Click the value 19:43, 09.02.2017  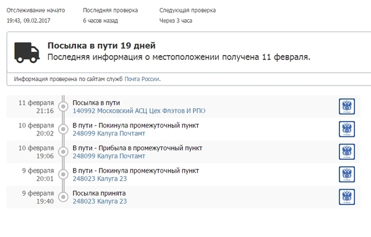(28, 20)
